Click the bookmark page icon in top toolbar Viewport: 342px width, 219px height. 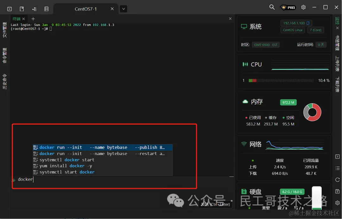pyautogui.click(x=22, y=9)
